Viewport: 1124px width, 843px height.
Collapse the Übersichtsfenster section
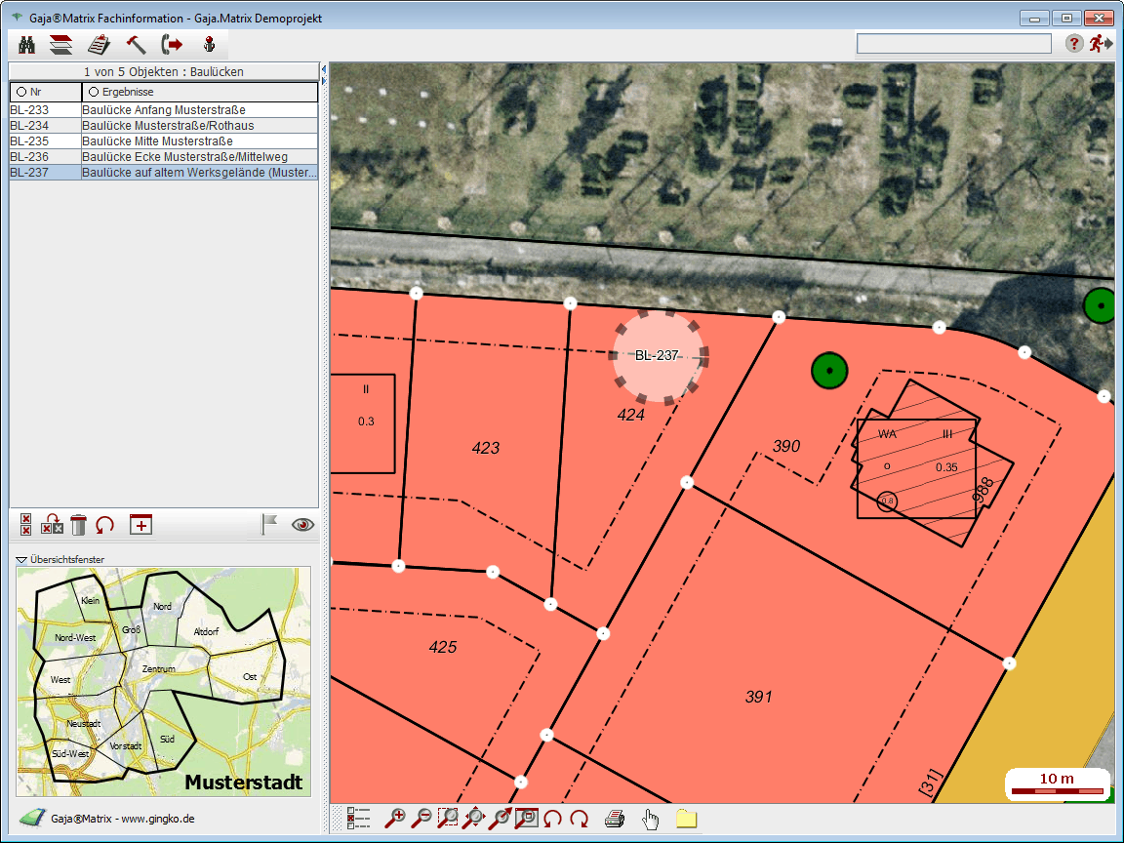click(x=21, y=560)
